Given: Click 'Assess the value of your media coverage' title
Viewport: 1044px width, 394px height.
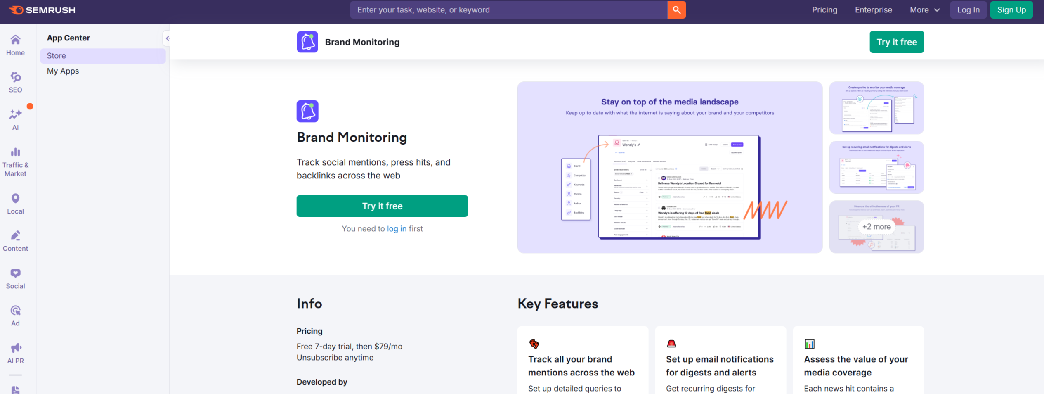Looking at the screenshot, I should coord(856,366).
